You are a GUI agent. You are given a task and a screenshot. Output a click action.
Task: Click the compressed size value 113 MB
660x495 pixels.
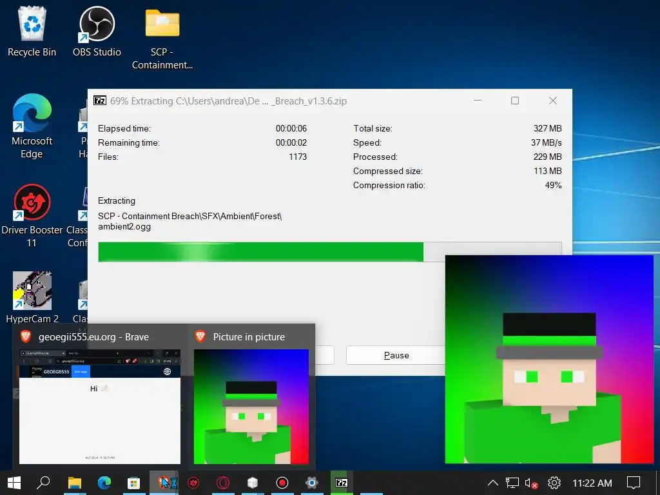(548, 171)
